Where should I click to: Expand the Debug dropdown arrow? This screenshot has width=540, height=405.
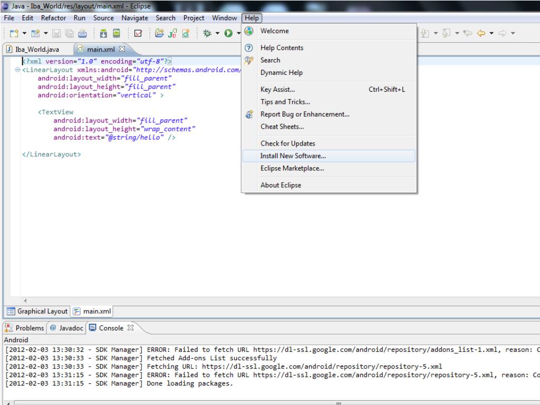217,33
